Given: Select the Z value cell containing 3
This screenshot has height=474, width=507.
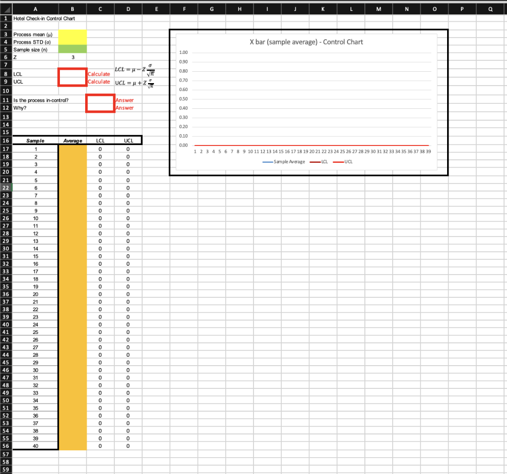Looking at the screenshot, I should point(72,57).
